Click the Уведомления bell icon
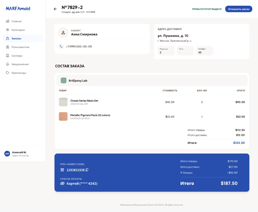This screenshot has height=212, width=258. click(x=7, y=64)
